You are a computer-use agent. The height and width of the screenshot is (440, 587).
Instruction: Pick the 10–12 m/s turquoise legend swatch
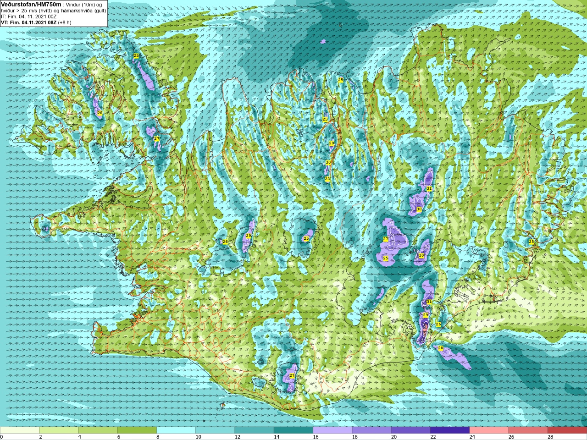215,430
